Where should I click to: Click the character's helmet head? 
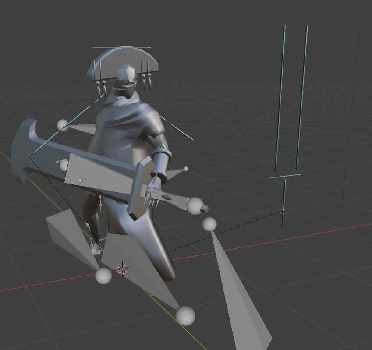126,76
